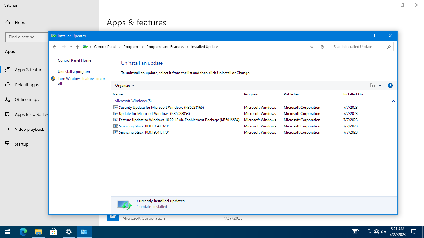This screenshot has height=238, width=424.
Task: Open Microsoft Store from taskbar
Action: tap(53, 232)
